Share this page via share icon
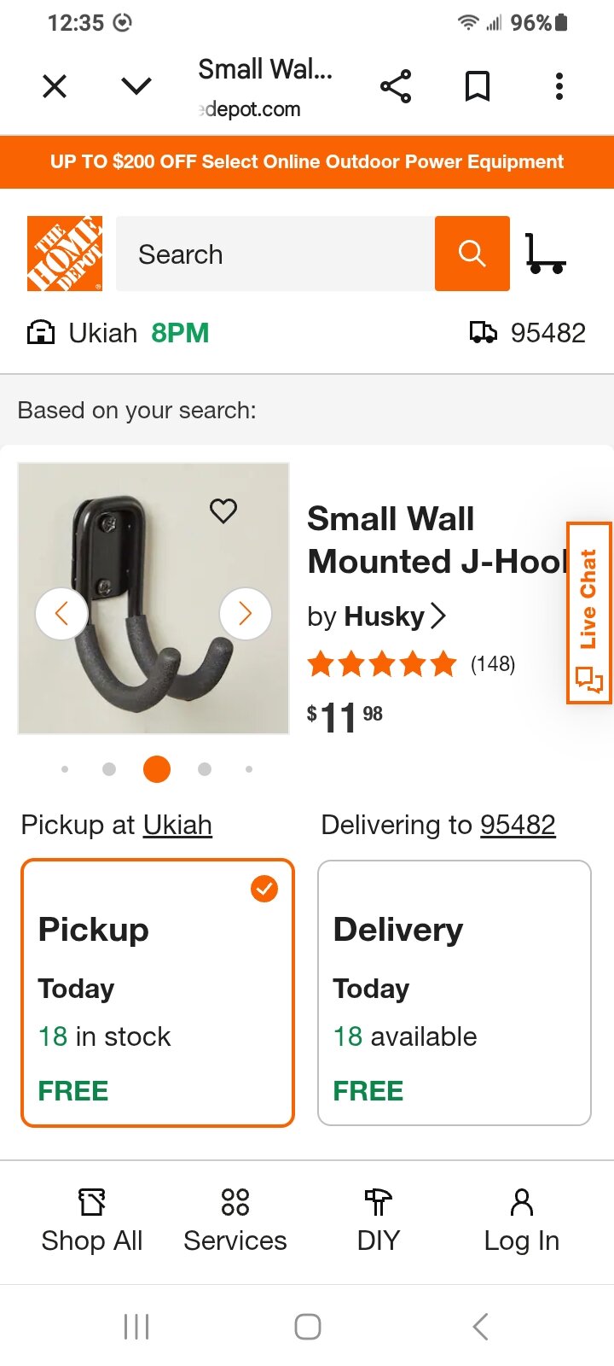Image resolution: width=614 pixels, height=1366 pixels. 396,86
